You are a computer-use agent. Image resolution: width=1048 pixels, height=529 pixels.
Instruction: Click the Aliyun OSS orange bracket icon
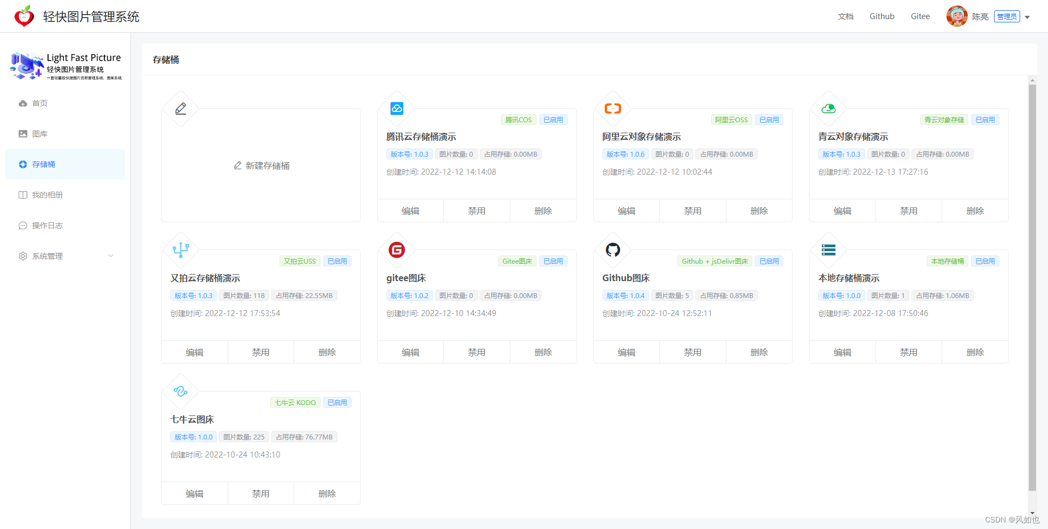pos(613,109)
